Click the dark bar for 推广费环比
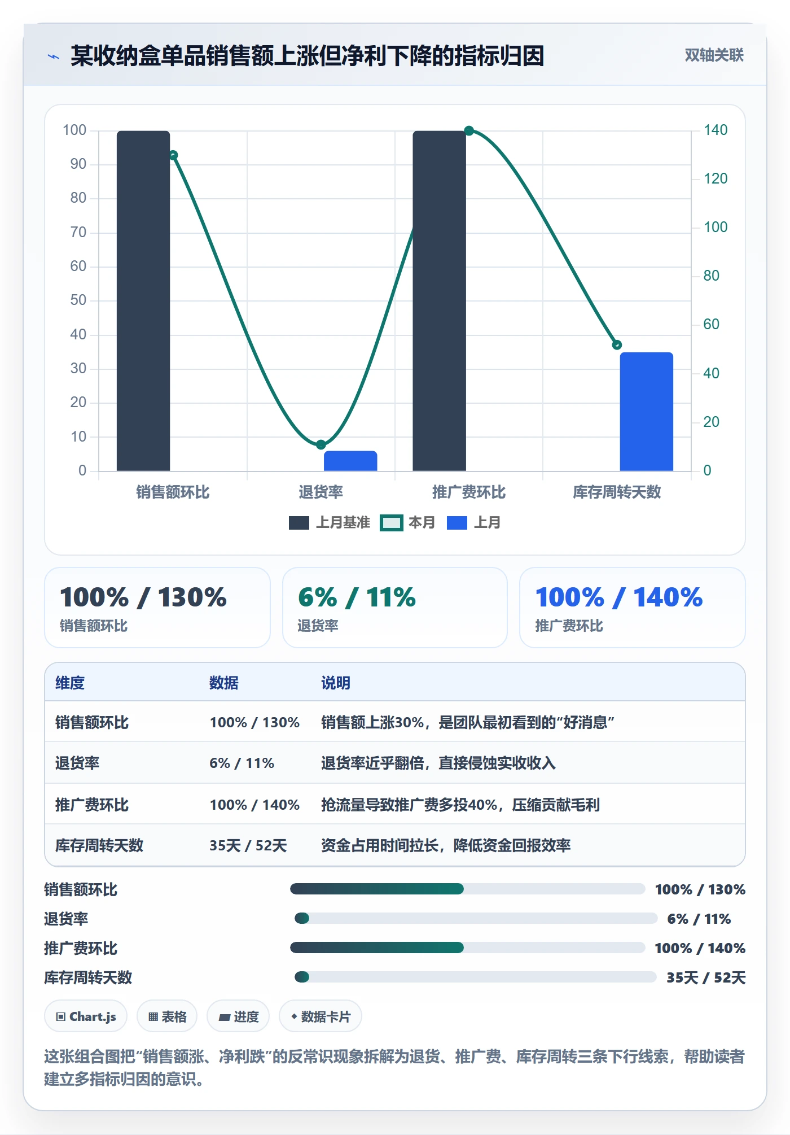The height and width of the screenshot is (1135, 790). coord(439,300)
